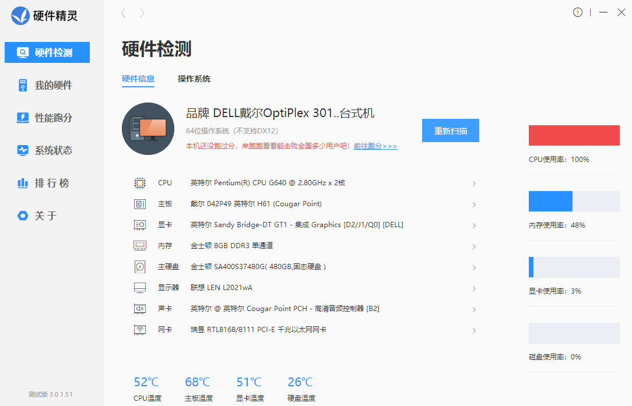Click the 声卡 sound card icon
This screenshot has height=406, width=632.
tap(140, 309)
